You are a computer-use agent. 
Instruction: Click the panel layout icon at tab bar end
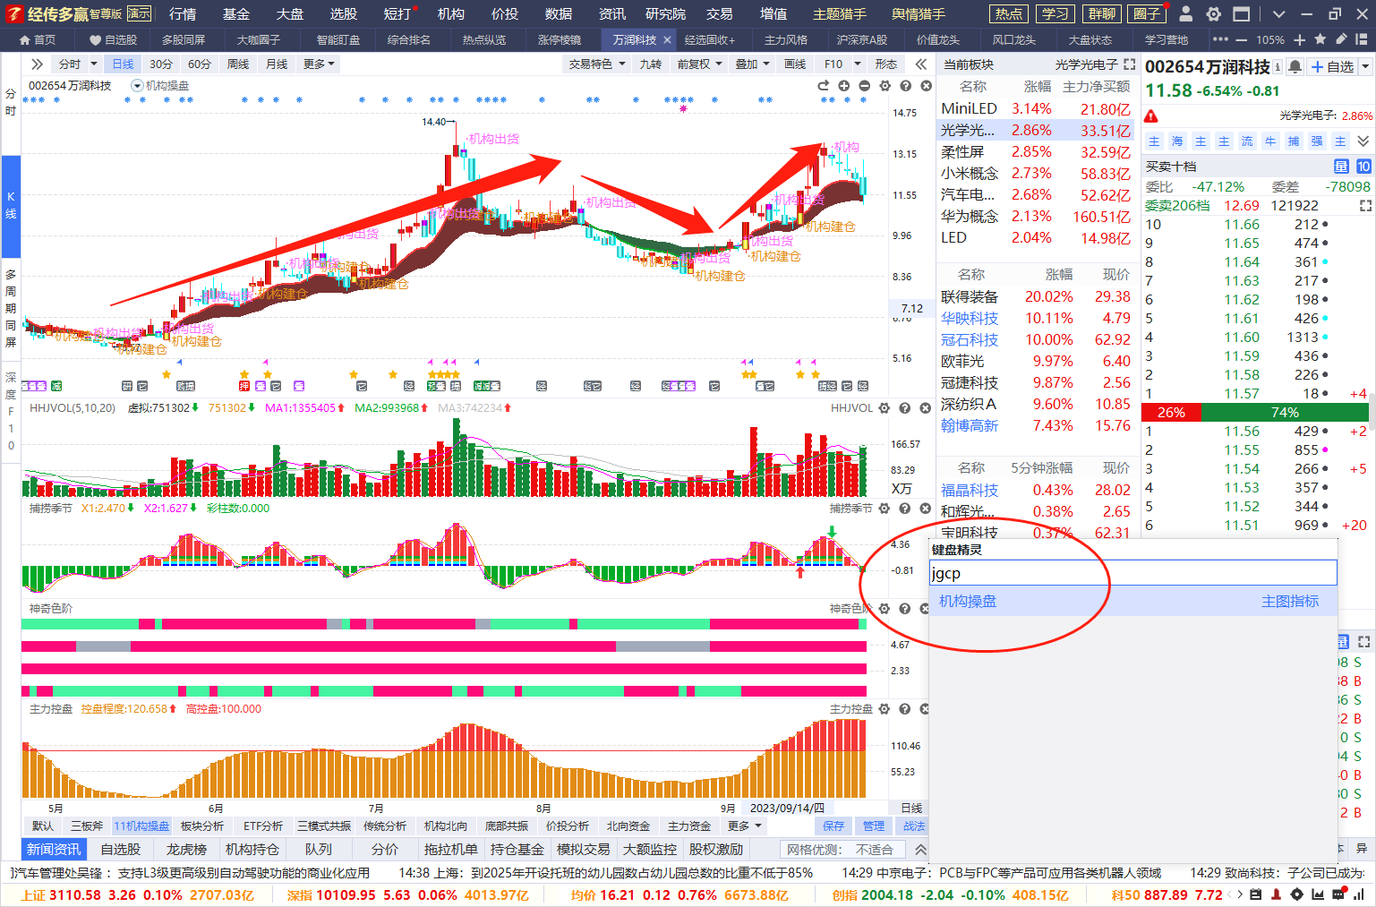point(1361,39)
